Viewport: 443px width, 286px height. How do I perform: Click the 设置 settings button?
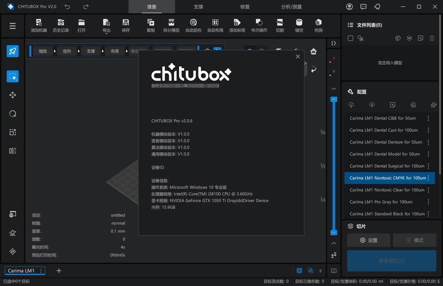pos(369,240)
